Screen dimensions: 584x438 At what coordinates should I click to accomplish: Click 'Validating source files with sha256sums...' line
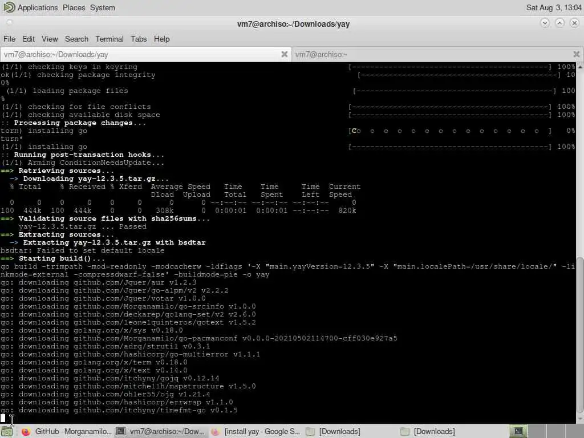(106, 218)
